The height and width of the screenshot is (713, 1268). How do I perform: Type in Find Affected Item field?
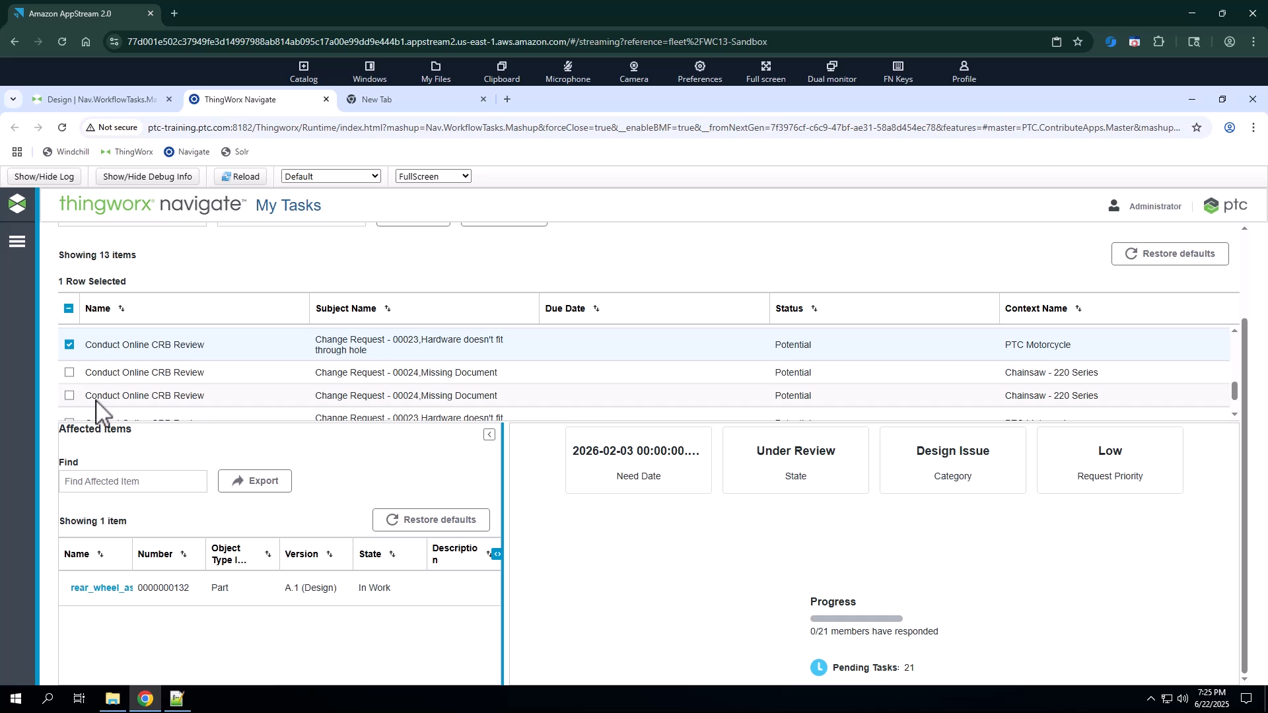coord(133,481)
